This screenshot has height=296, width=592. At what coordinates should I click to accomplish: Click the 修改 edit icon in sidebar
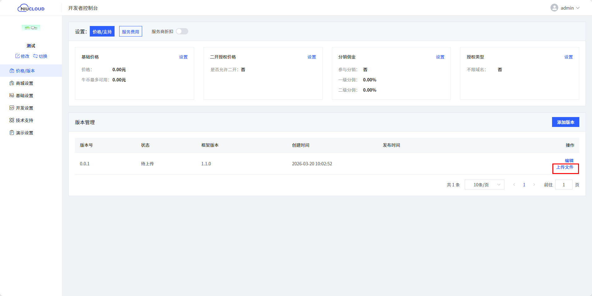tap(18, 56)
